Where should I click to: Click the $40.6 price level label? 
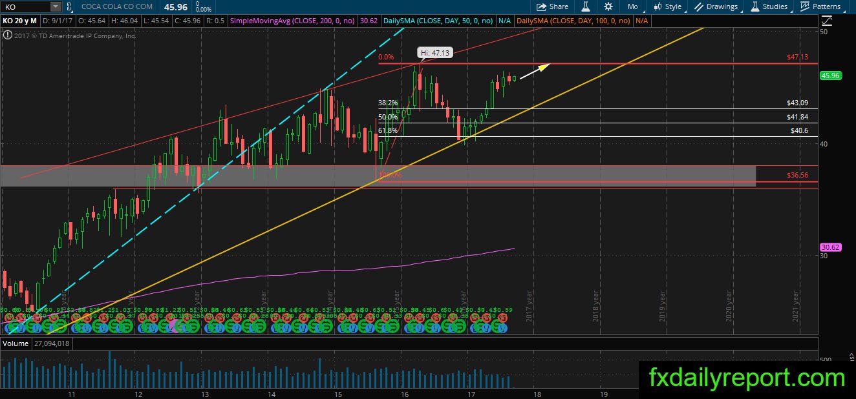pos(800,130)
